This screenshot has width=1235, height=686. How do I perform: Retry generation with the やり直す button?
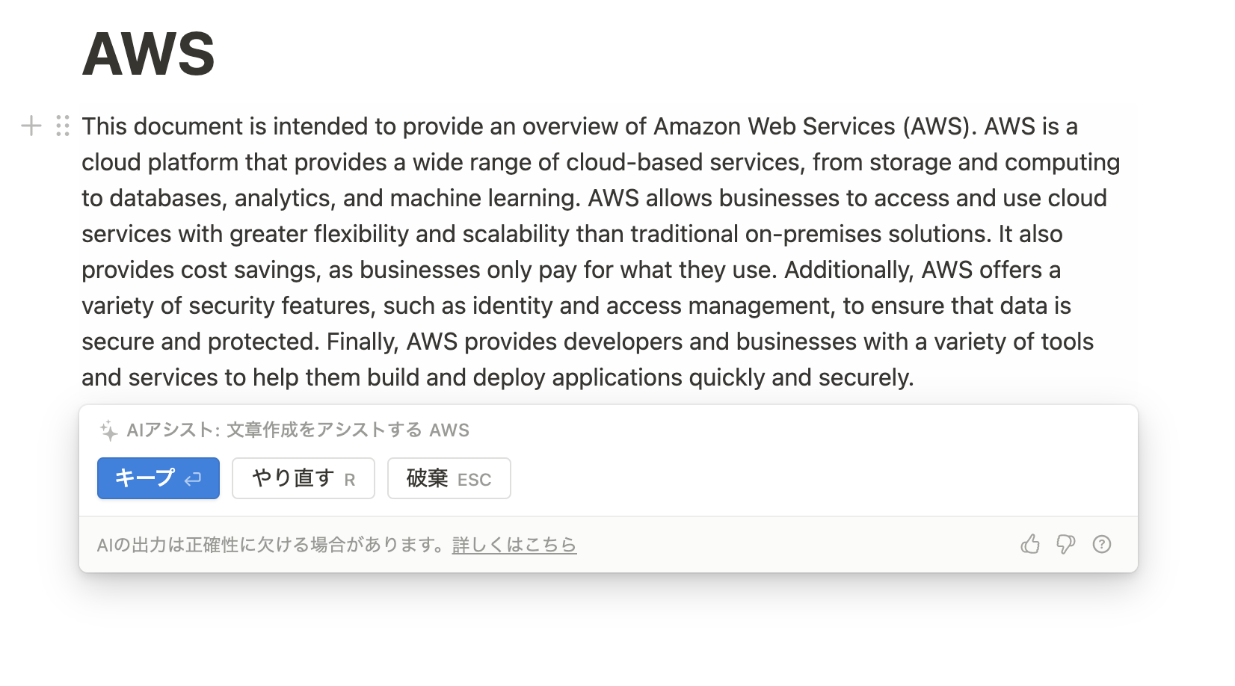[303, 478]
